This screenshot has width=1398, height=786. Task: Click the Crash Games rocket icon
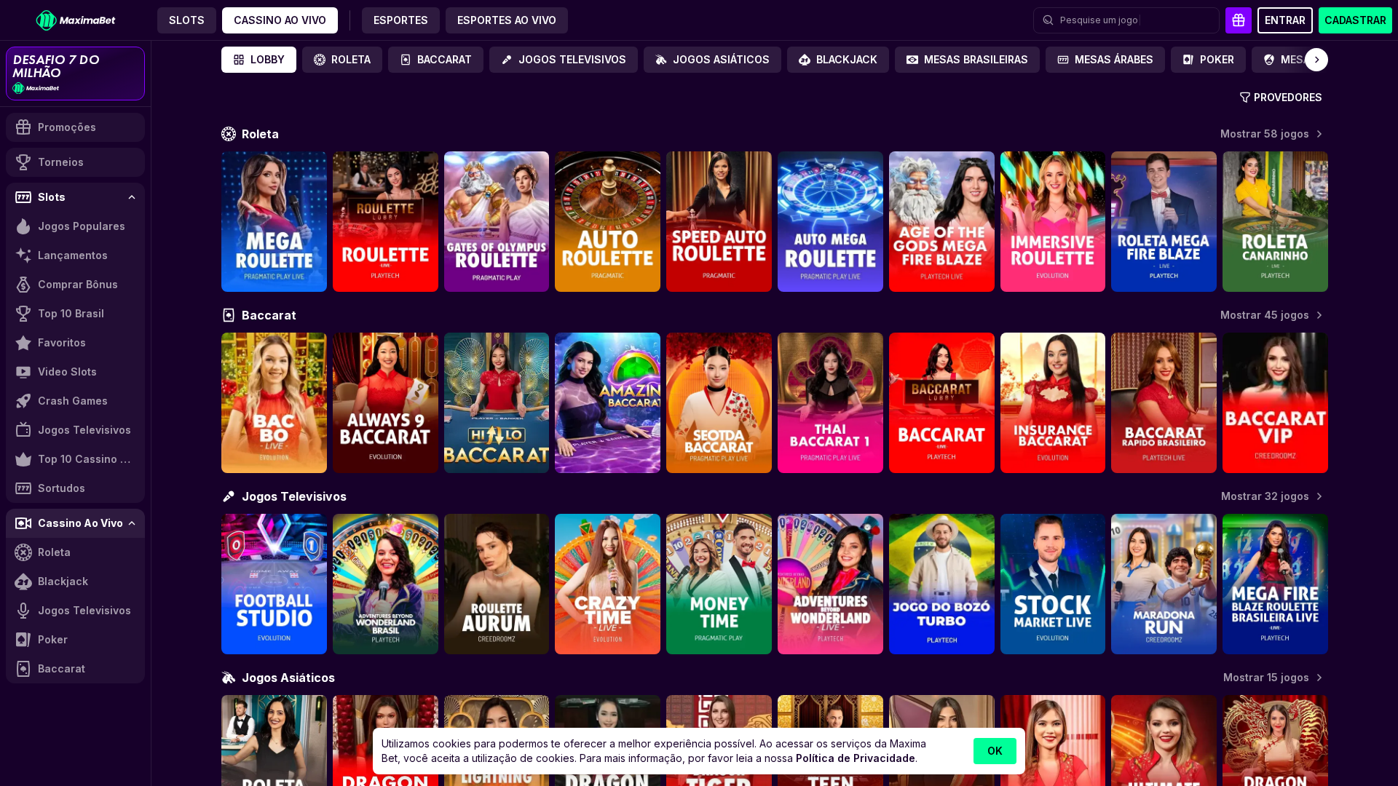(x=23, y=401)
